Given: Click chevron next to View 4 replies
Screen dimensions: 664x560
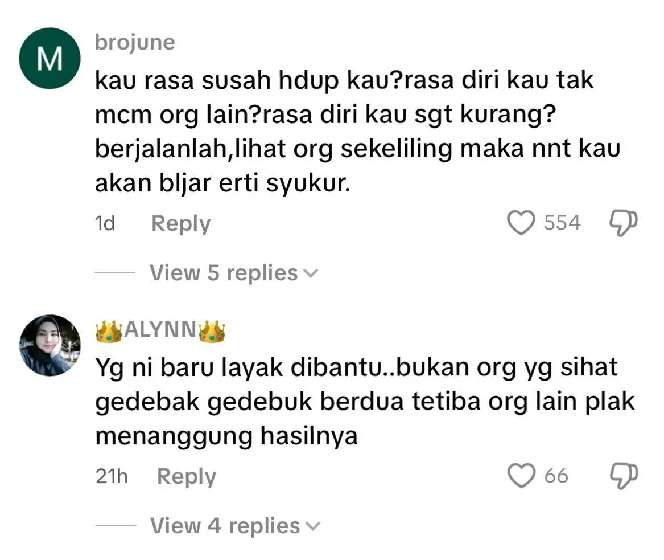Looking at the screenshot, I should 314,526.
